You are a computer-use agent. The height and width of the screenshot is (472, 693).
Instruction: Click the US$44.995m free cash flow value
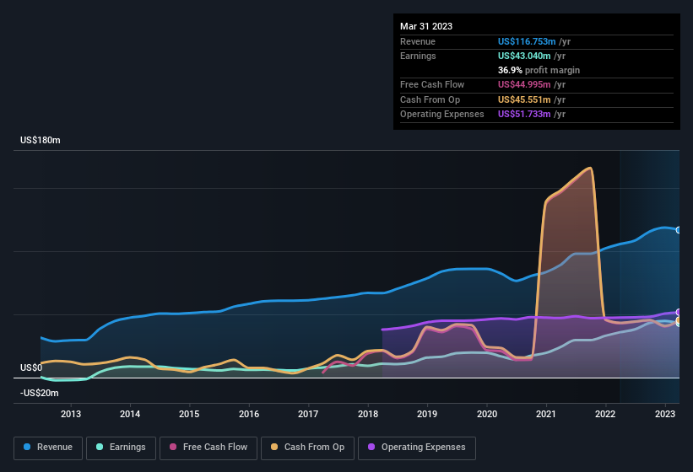524,84
